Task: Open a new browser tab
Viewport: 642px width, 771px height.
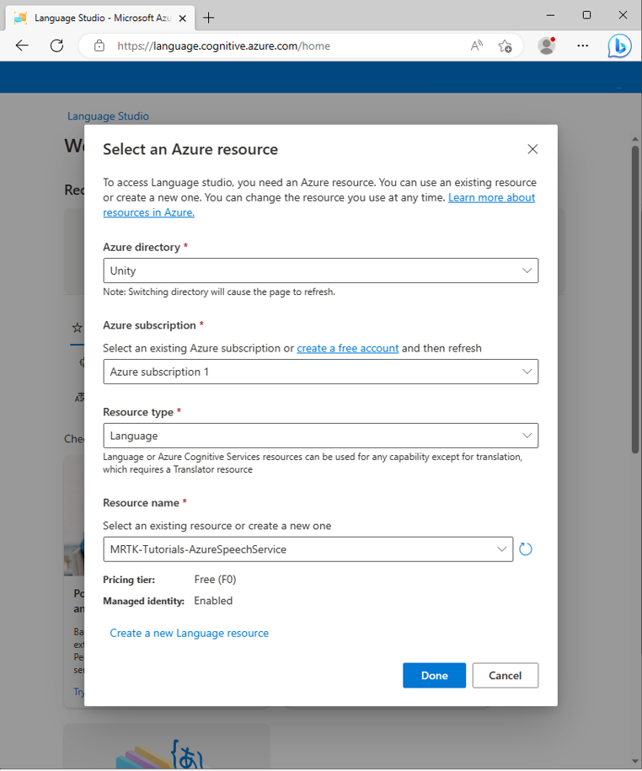Action: [209, 19]
